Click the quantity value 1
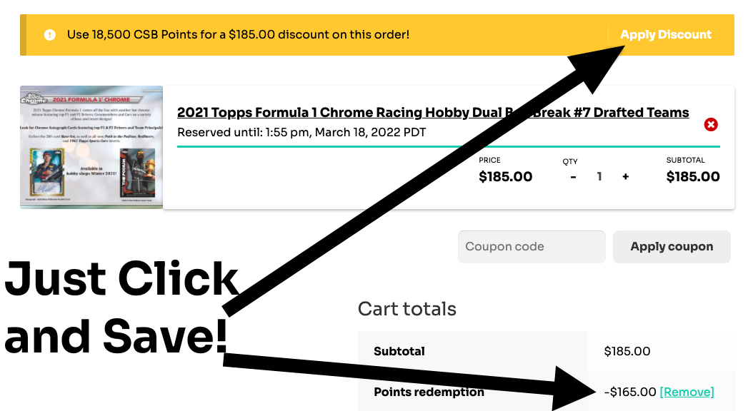 pyautogui.click(x=599, y=177)
